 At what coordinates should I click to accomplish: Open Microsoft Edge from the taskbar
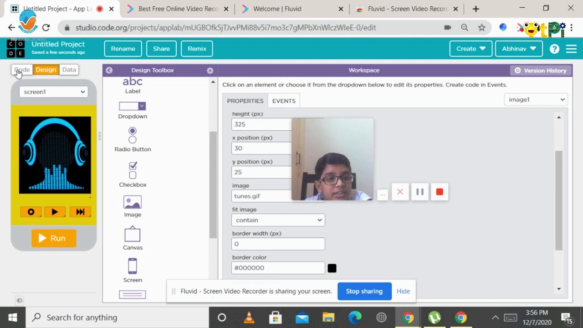point(355,318)
